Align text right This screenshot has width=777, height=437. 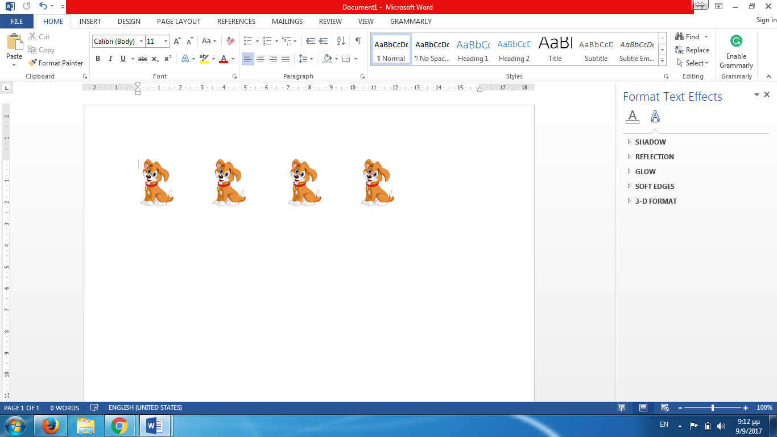click(273, 59)
